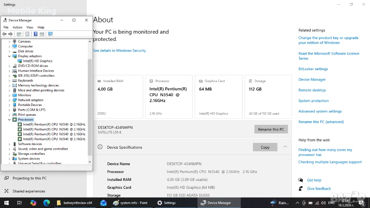Click the blue Help icon in Device Manager toolbar
The image size is (370, 208).
click(x=35, y=34)
